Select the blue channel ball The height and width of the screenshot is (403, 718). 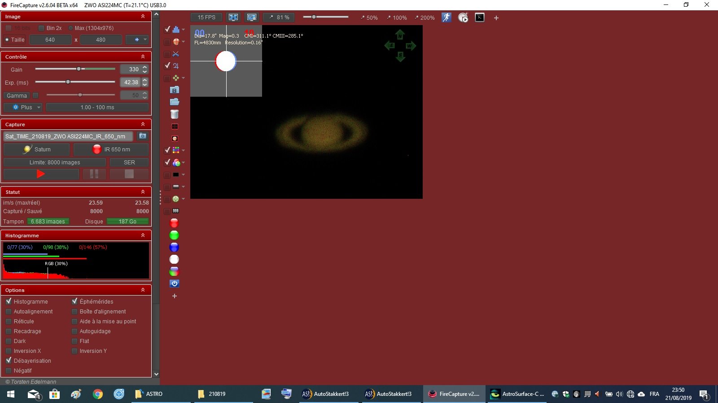pos(174,247)
